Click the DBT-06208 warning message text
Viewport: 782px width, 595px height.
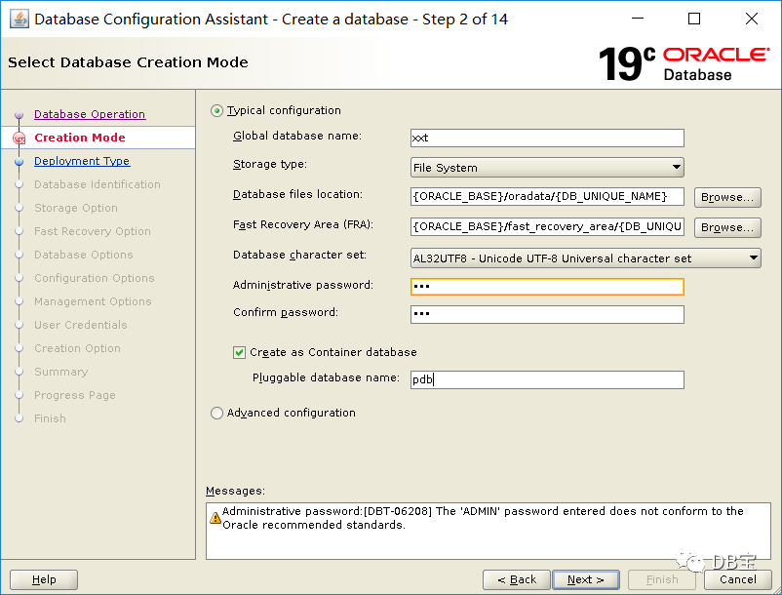pyautogui.click(x=483, y=518)
